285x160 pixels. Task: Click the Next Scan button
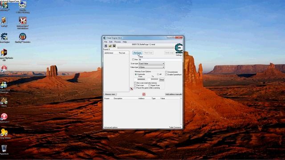(148, 53)
